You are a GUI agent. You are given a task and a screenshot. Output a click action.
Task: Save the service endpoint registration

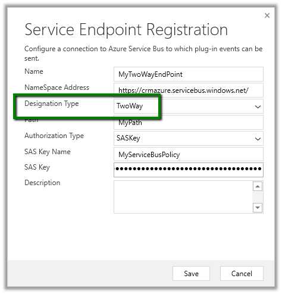pos(191,273)
